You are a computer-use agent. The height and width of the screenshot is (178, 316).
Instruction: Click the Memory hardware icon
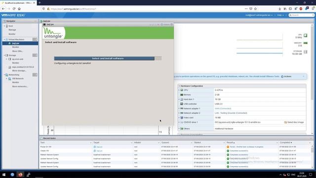tap(182, 94)
